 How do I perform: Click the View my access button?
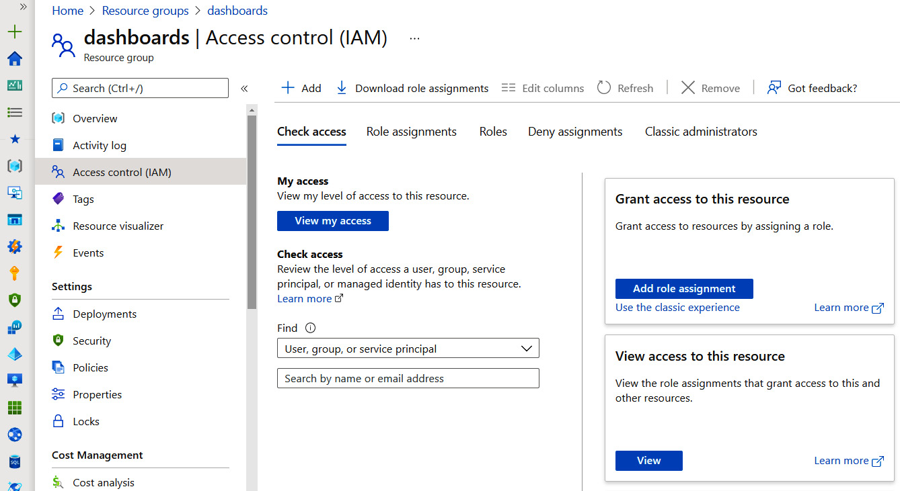pyautogui.click(x=333, y=221)
